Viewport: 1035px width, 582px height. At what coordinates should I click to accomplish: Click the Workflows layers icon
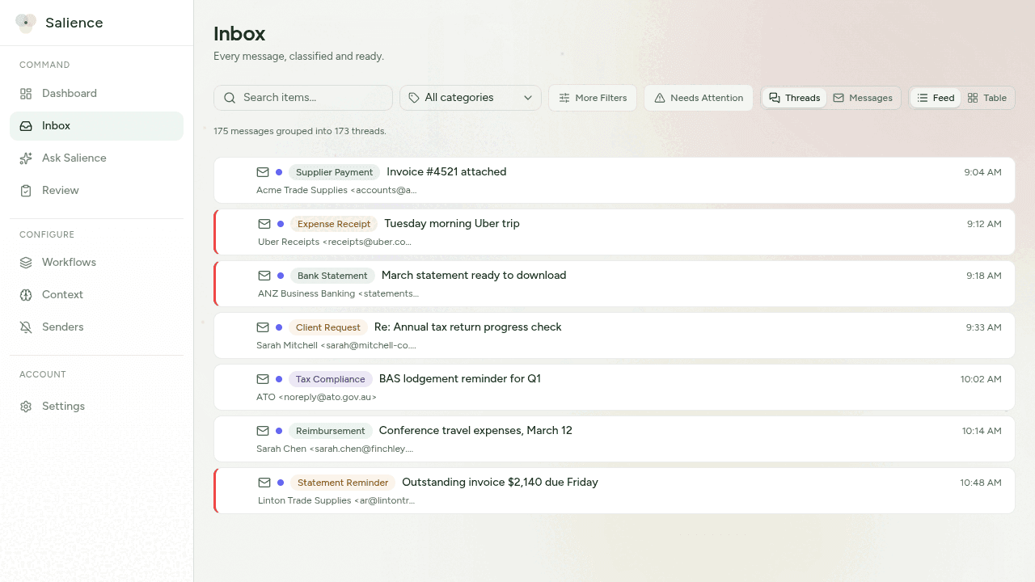[26, 263]
